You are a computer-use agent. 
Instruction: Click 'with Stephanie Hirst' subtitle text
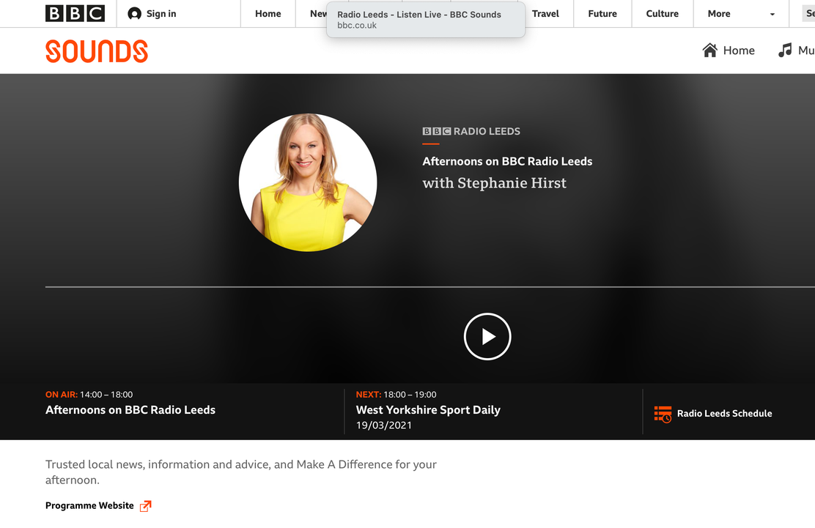[494, 183]
